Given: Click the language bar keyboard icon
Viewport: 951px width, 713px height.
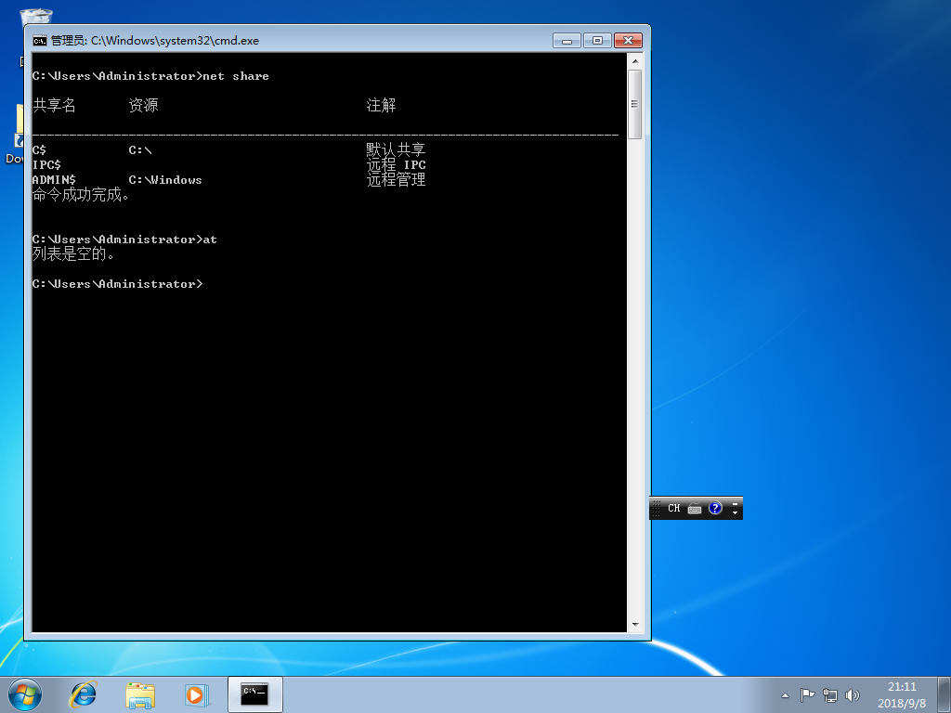Looking at the screenshot, I should pyautogui.click(x=695, y=509).
